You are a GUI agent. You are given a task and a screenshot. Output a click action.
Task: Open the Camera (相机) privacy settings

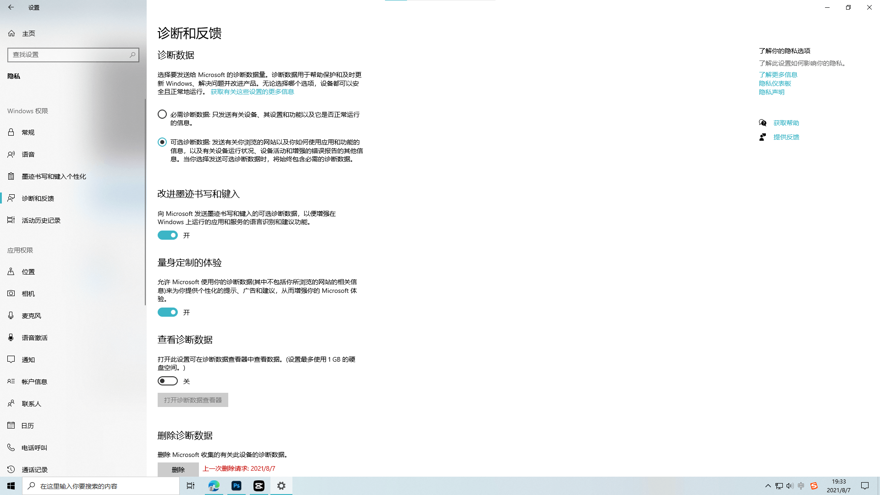(27, 294)
